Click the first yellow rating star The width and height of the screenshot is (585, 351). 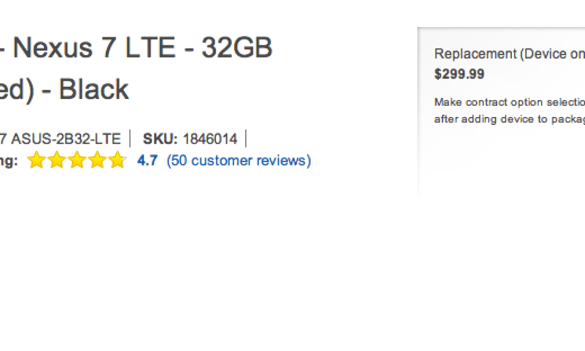pos(36,160)
